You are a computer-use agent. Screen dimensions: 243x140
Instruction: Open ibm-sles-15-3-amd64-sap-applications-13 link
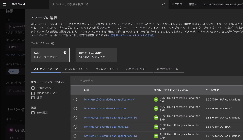click(x=110, y=136)
